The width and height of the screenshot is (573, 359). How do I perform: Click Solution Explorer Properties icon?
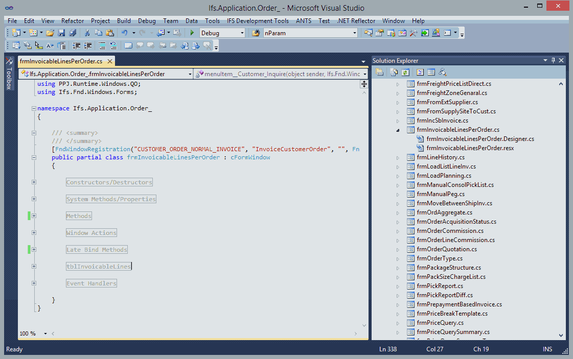[379, 73]
